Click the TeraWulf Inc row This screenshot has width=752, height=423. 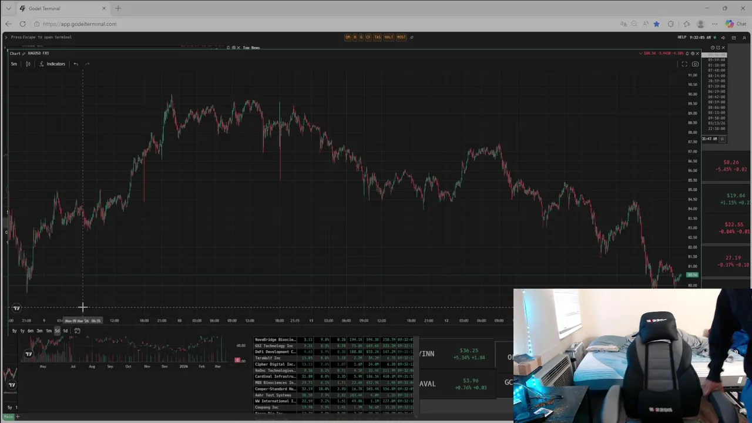coord(334,358)
